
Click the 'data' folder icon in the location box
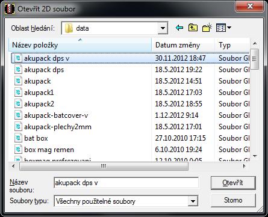click(69, 28)
